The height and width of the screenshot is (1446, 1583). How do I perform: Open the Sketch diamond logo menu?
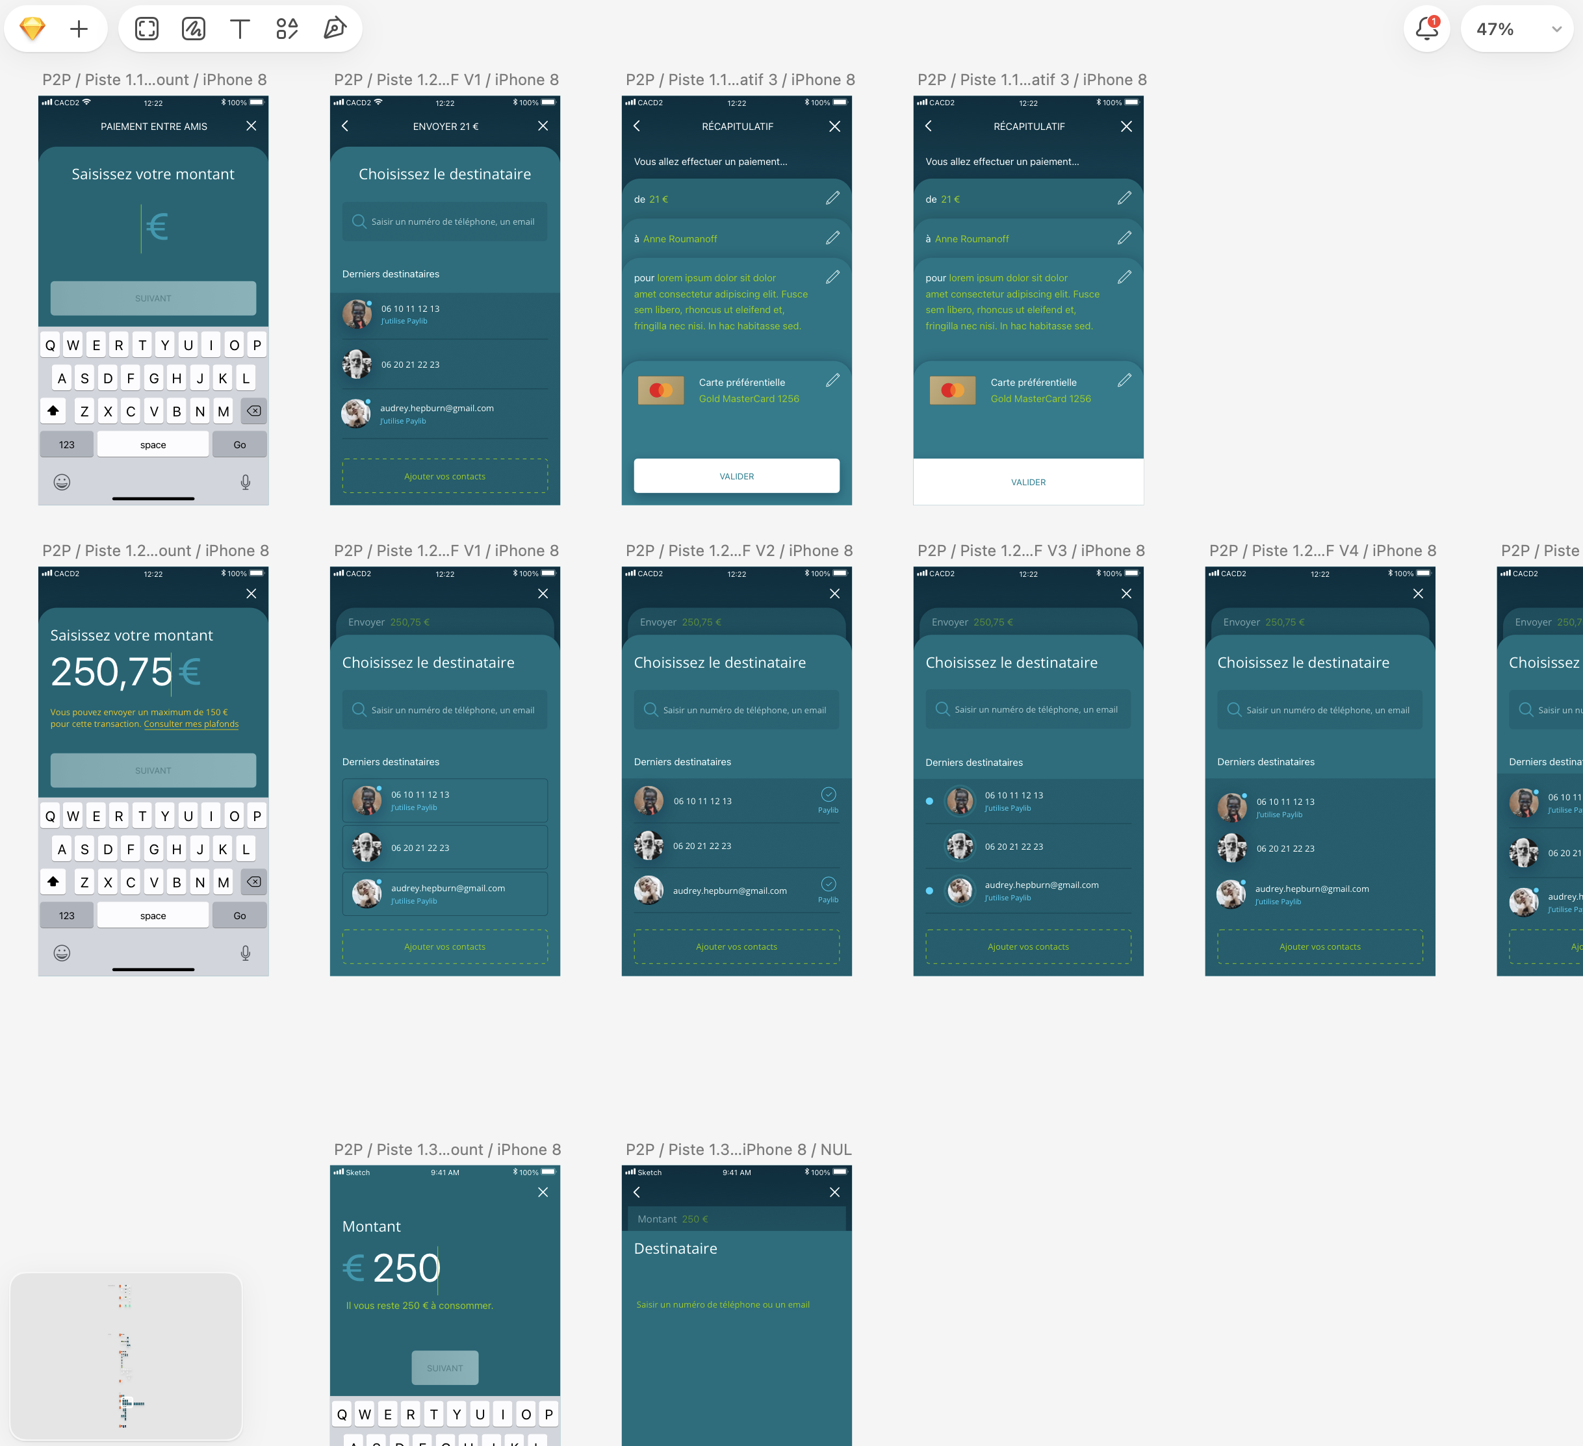(x=32, y=29)
